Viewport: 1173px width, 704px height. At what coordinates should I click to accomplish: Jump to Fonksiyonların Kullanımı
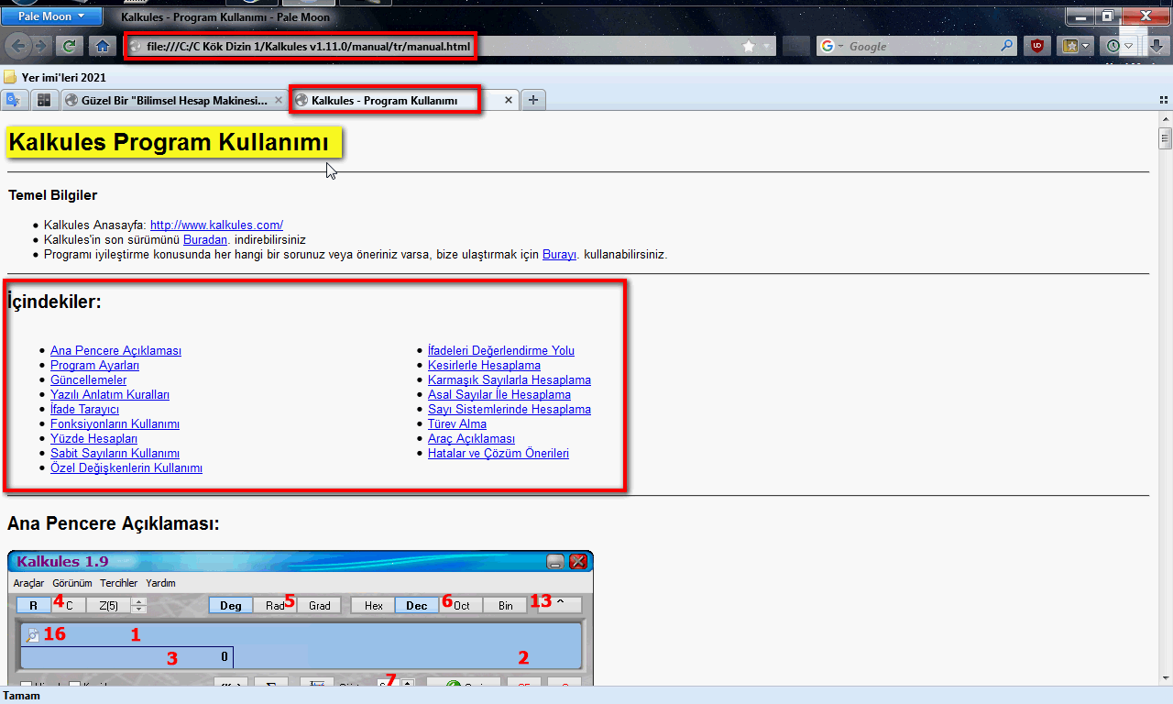(115, 423)
